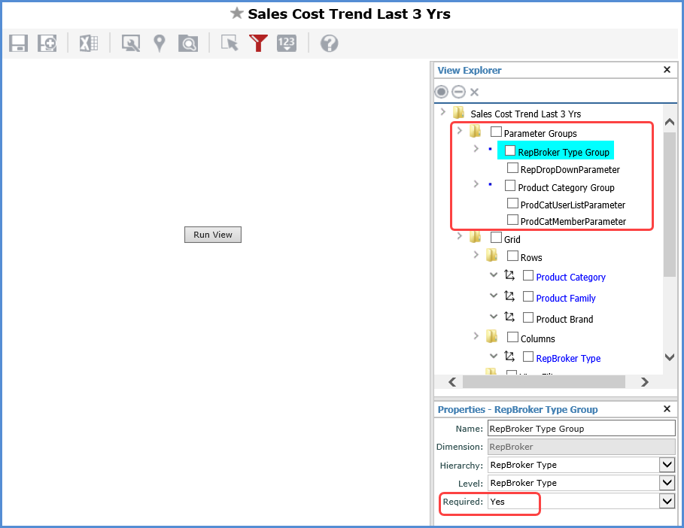
Task: Click the 123 number format icon
Action: tap(286, 43)
